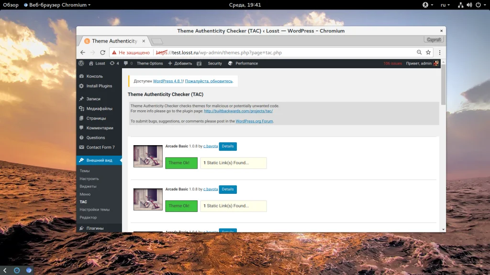Click first Arcade Basic theme thumbnail

(148, 156)
